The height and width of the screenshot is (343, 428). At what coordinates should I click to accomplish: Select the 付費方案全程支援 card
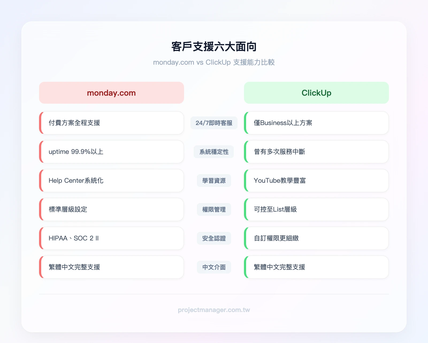pos(111,123)
